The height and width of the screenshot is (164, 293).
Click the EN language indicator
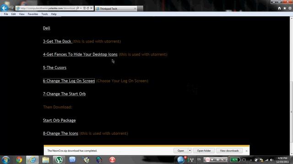point(199,159)
